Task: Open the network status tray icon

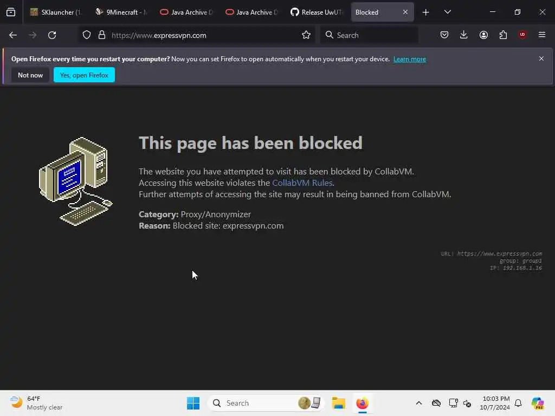Action: pyautogui.click(x=453, y=403)
